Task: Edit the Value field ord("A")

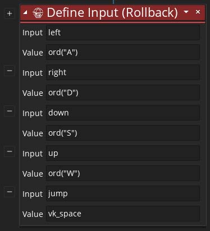Action: [123, 52]
